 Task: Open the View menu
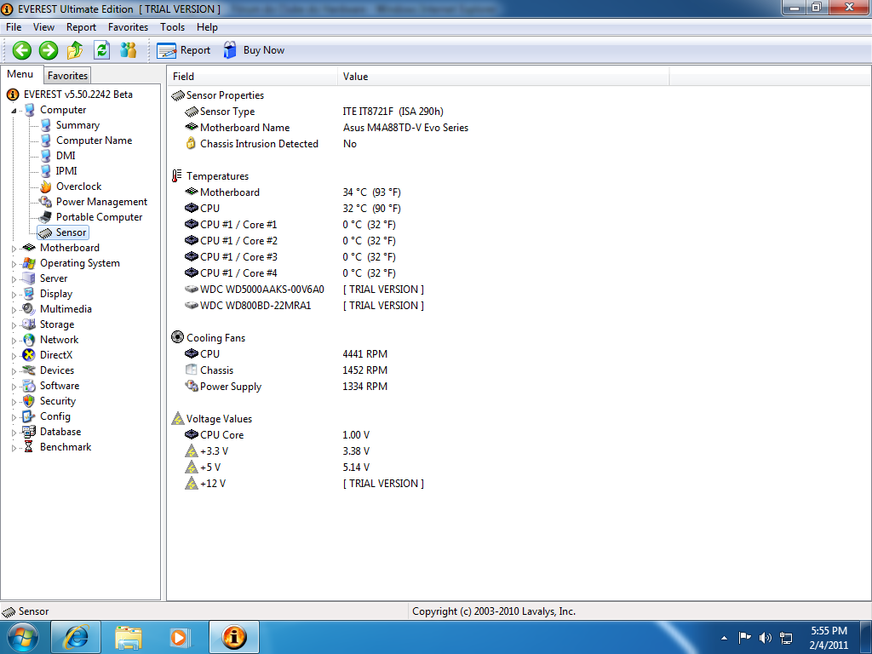(43, 26)
